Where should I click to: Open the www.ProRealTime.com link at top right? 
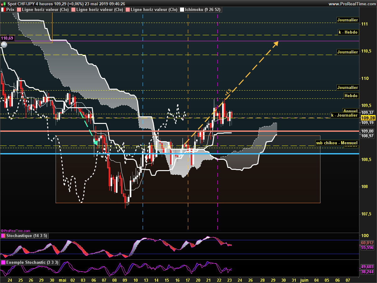[352, 4]
